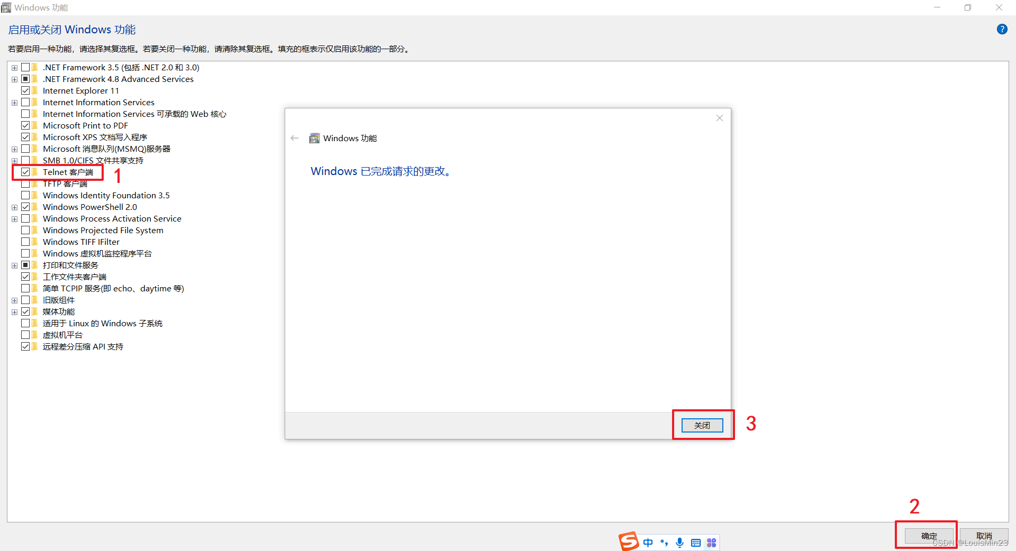Image resolution: width=1016 pixels, height=551 pixels.
Task: Uncheck 远程差分压缩 API 支持
Action: coord(25,346)
